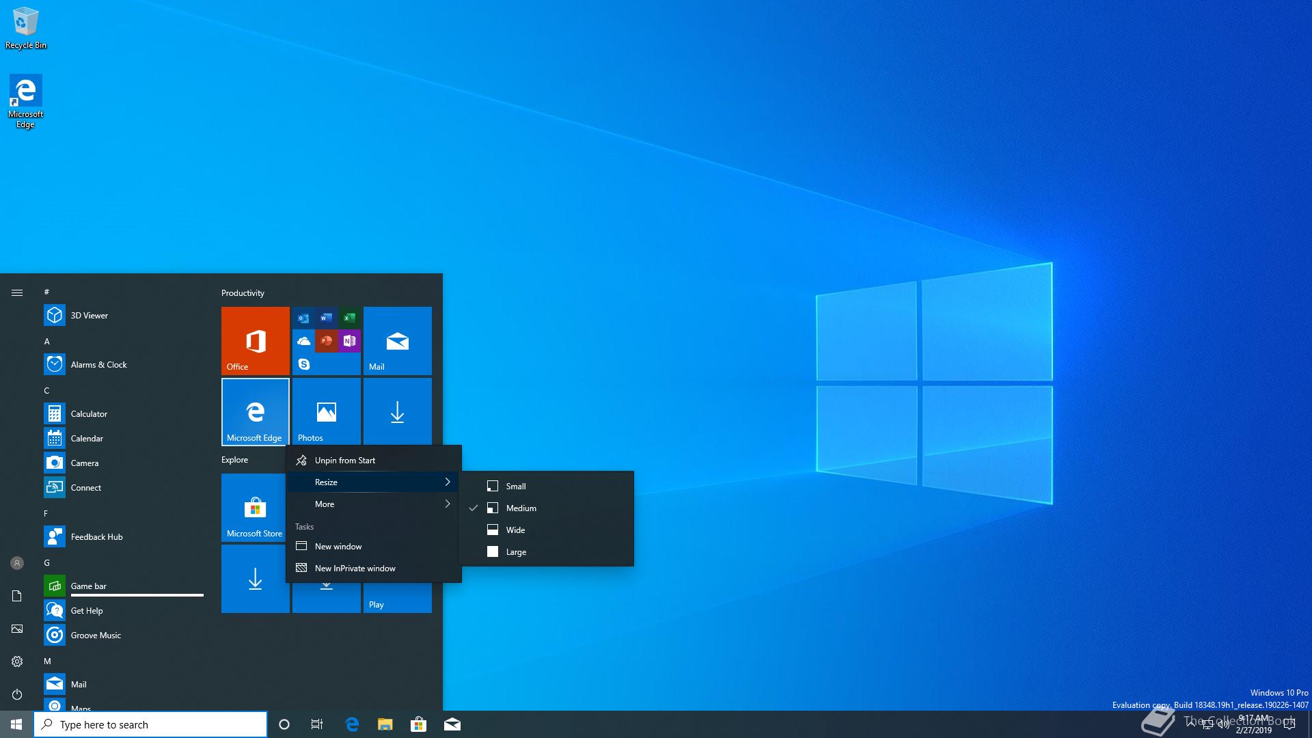Click Unpin from Start

tap(345, 461)
